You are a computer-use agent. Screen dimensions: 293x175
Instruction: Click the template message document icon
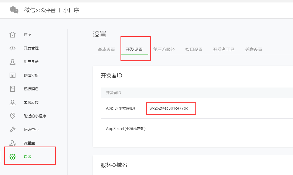point(13,89)
